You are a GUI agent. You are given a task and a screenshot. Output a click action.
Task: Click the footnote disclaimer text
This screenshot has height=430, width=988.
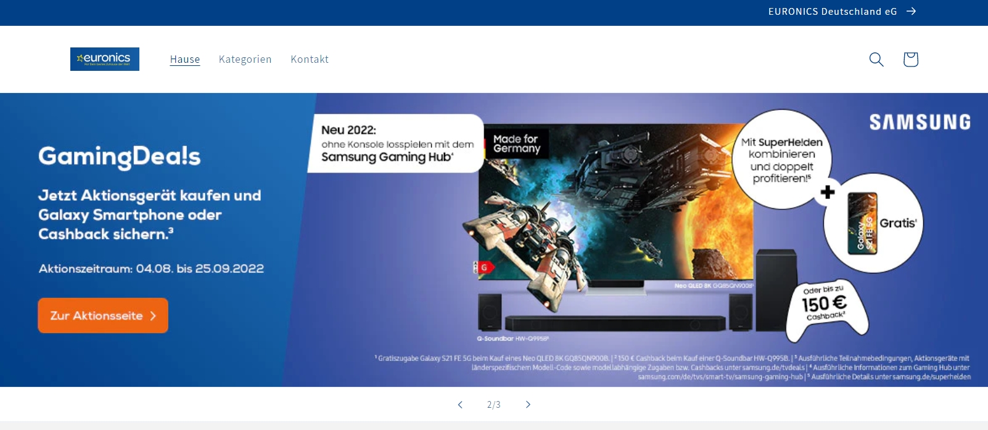pos(672,367)
